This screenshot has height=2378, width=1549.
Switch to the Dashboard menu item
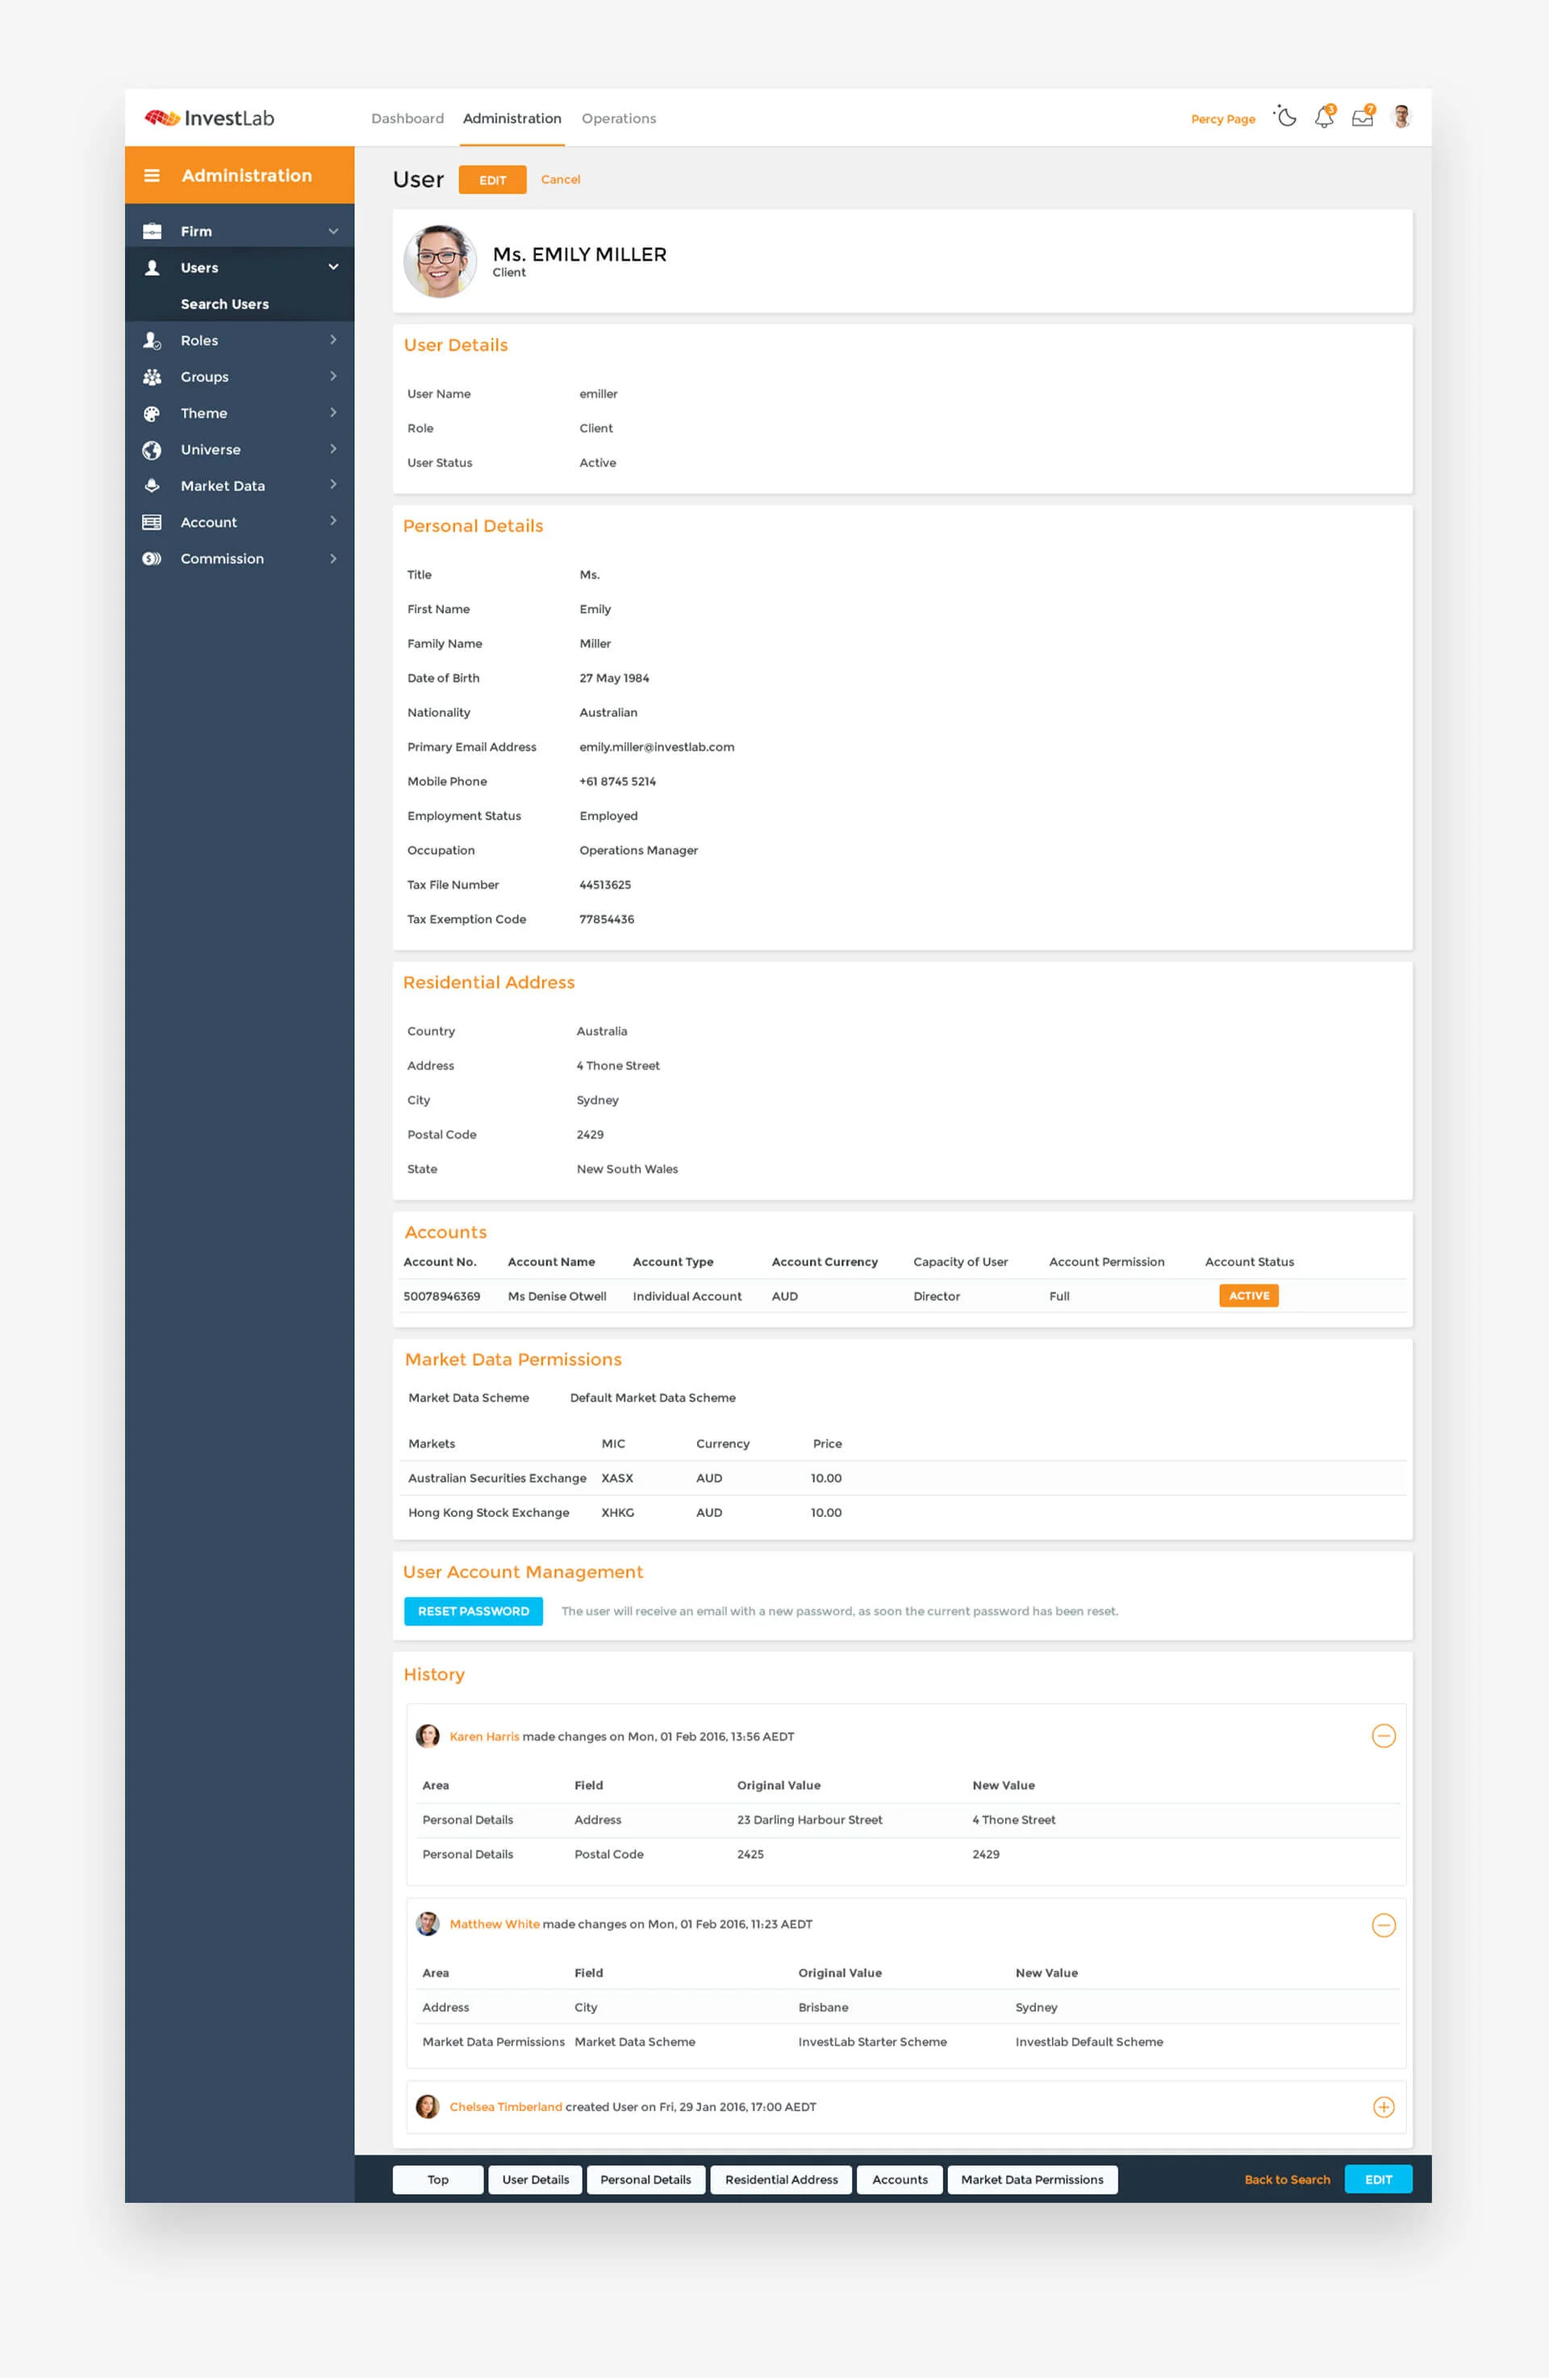[407, 118]
